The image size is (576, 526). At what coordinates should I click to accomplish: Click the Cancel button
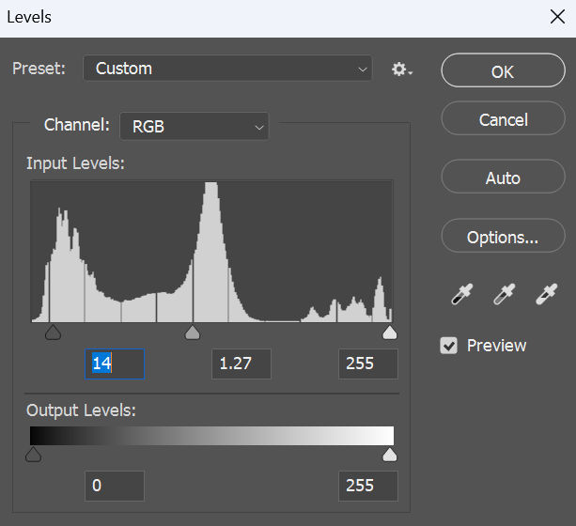503,118
